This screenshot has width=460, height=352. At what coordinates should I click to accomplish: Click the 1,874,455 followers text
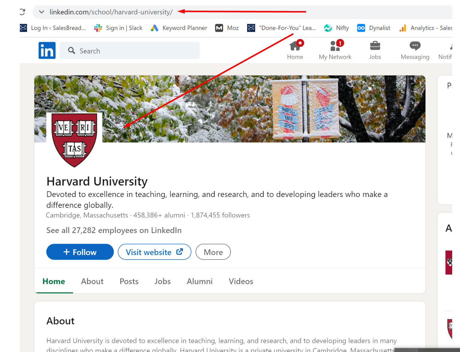pyautogui.click(x=220, y=215)
